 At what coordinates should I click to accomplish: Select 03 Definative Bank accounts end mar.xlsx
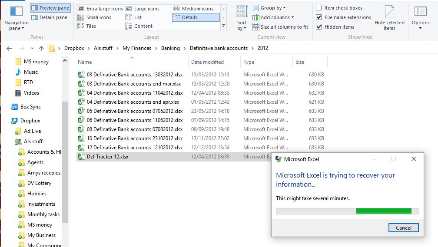point(134,84)
